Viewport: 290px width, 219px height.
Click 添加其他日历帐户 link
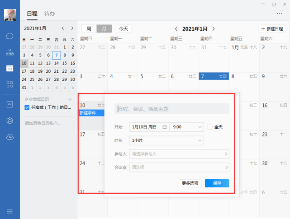click(x=43, y=123)
